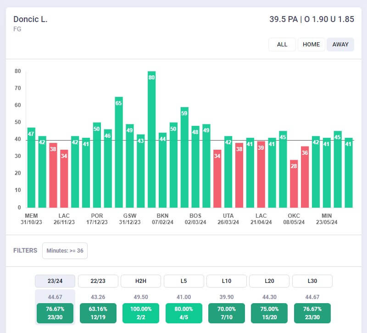Click the 75.00% 15/20 stat box

269,313
